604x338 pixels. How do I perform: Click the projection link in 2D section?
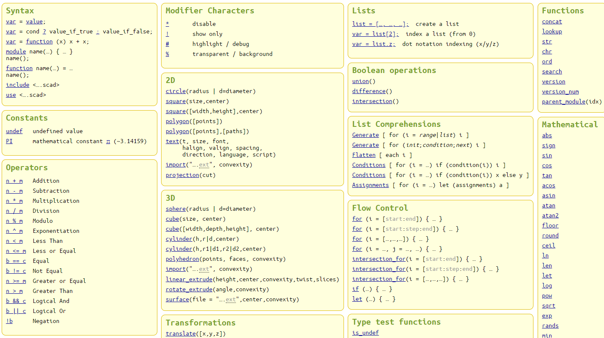[x=182, y=175]
